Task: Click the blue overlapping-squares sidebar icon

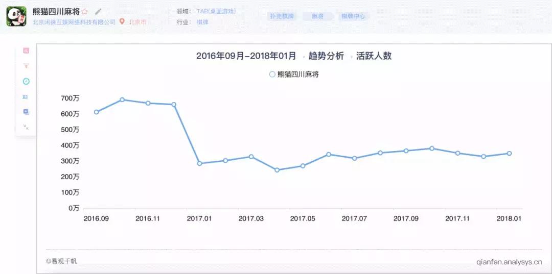Action: coord(26,112)
